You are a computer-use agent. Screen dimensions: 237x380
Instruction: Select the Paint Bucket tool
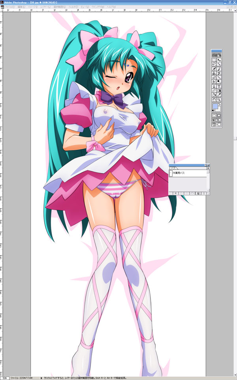click(214, 95)
